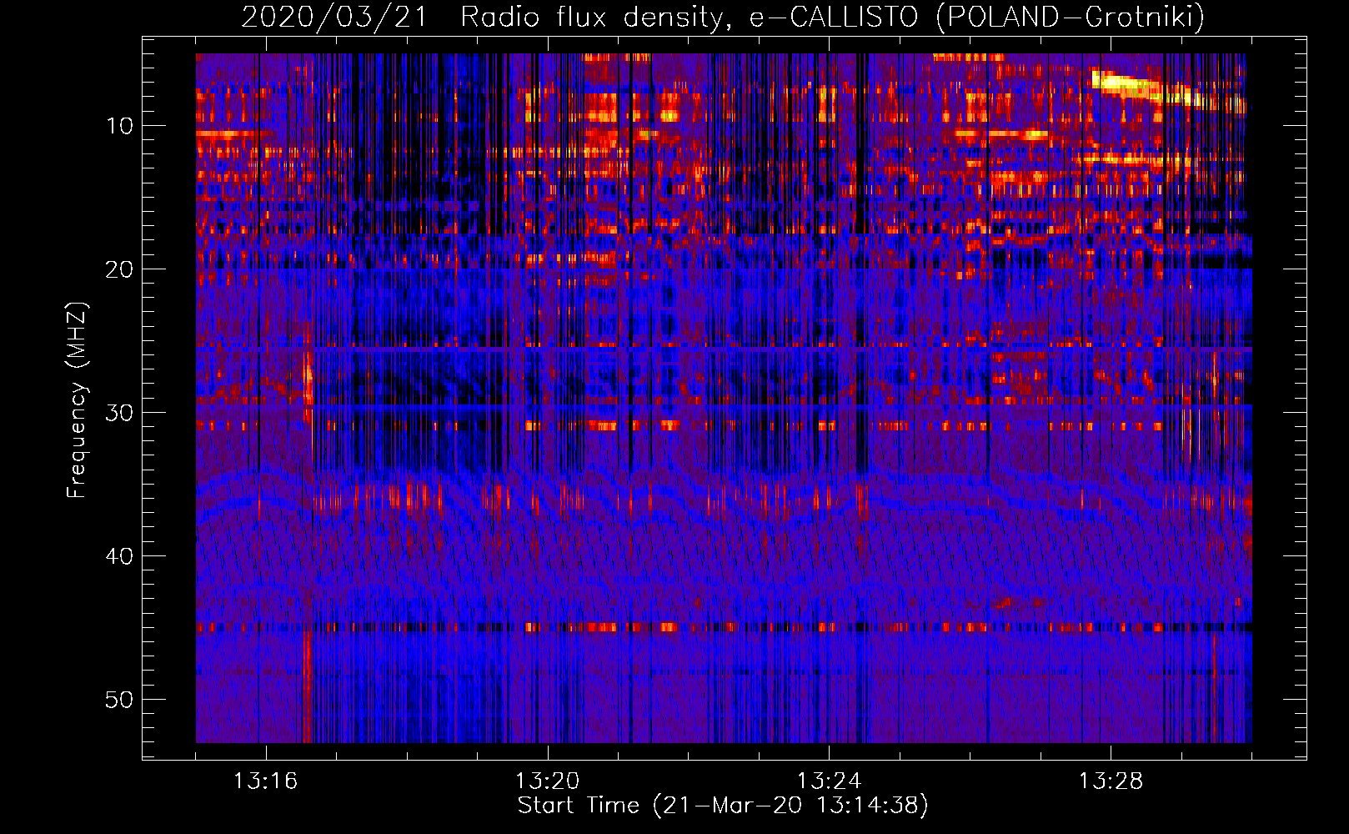
Task: Click the 'Frequency (MHZ)' y-axis label
Action: [x=77, y=400]
